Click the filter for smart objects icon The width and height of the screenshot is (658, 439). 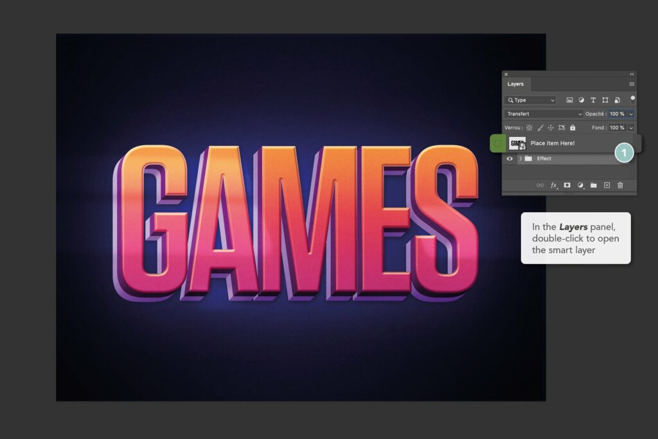click(x=618, y=100)
